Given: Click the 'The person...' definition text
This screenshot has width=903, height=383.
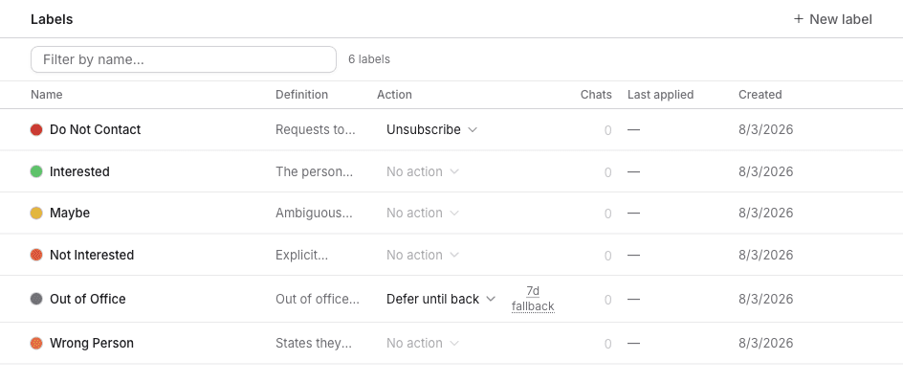Looking at the screenshot, I should click(314, 172).
